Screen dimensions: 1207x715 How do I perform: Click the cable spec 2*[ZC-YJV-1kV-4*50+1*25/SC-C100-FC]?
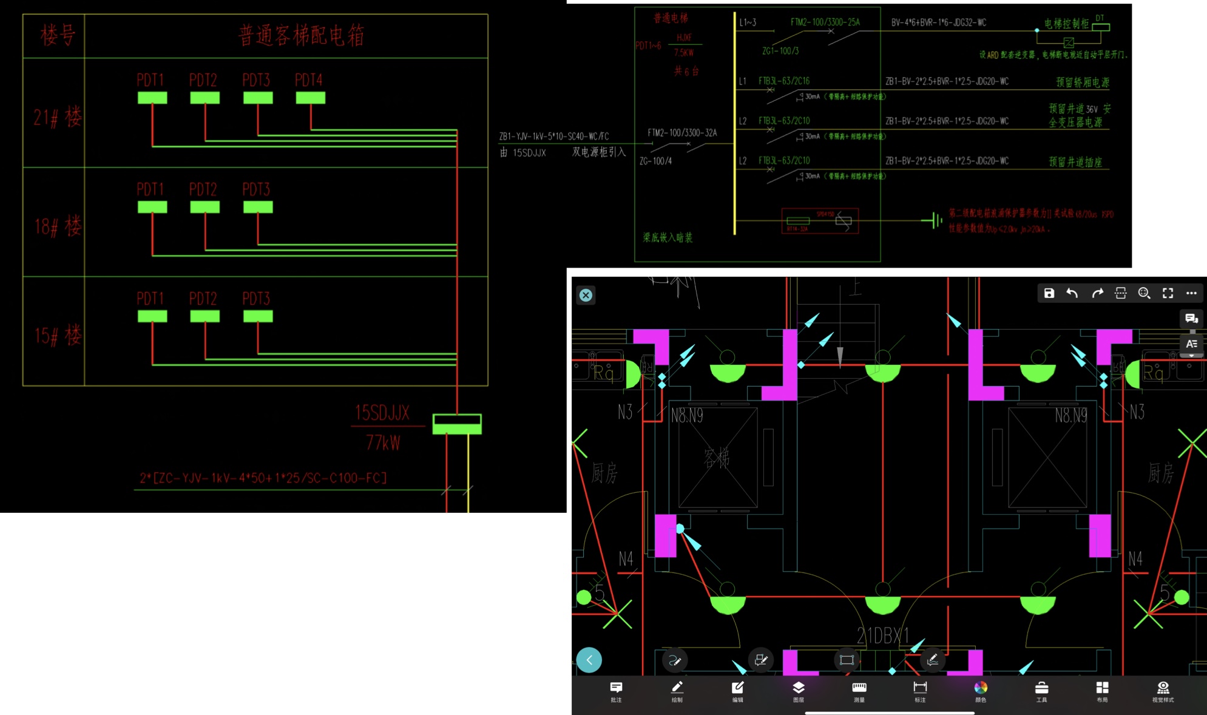click(x=263, y=478)
